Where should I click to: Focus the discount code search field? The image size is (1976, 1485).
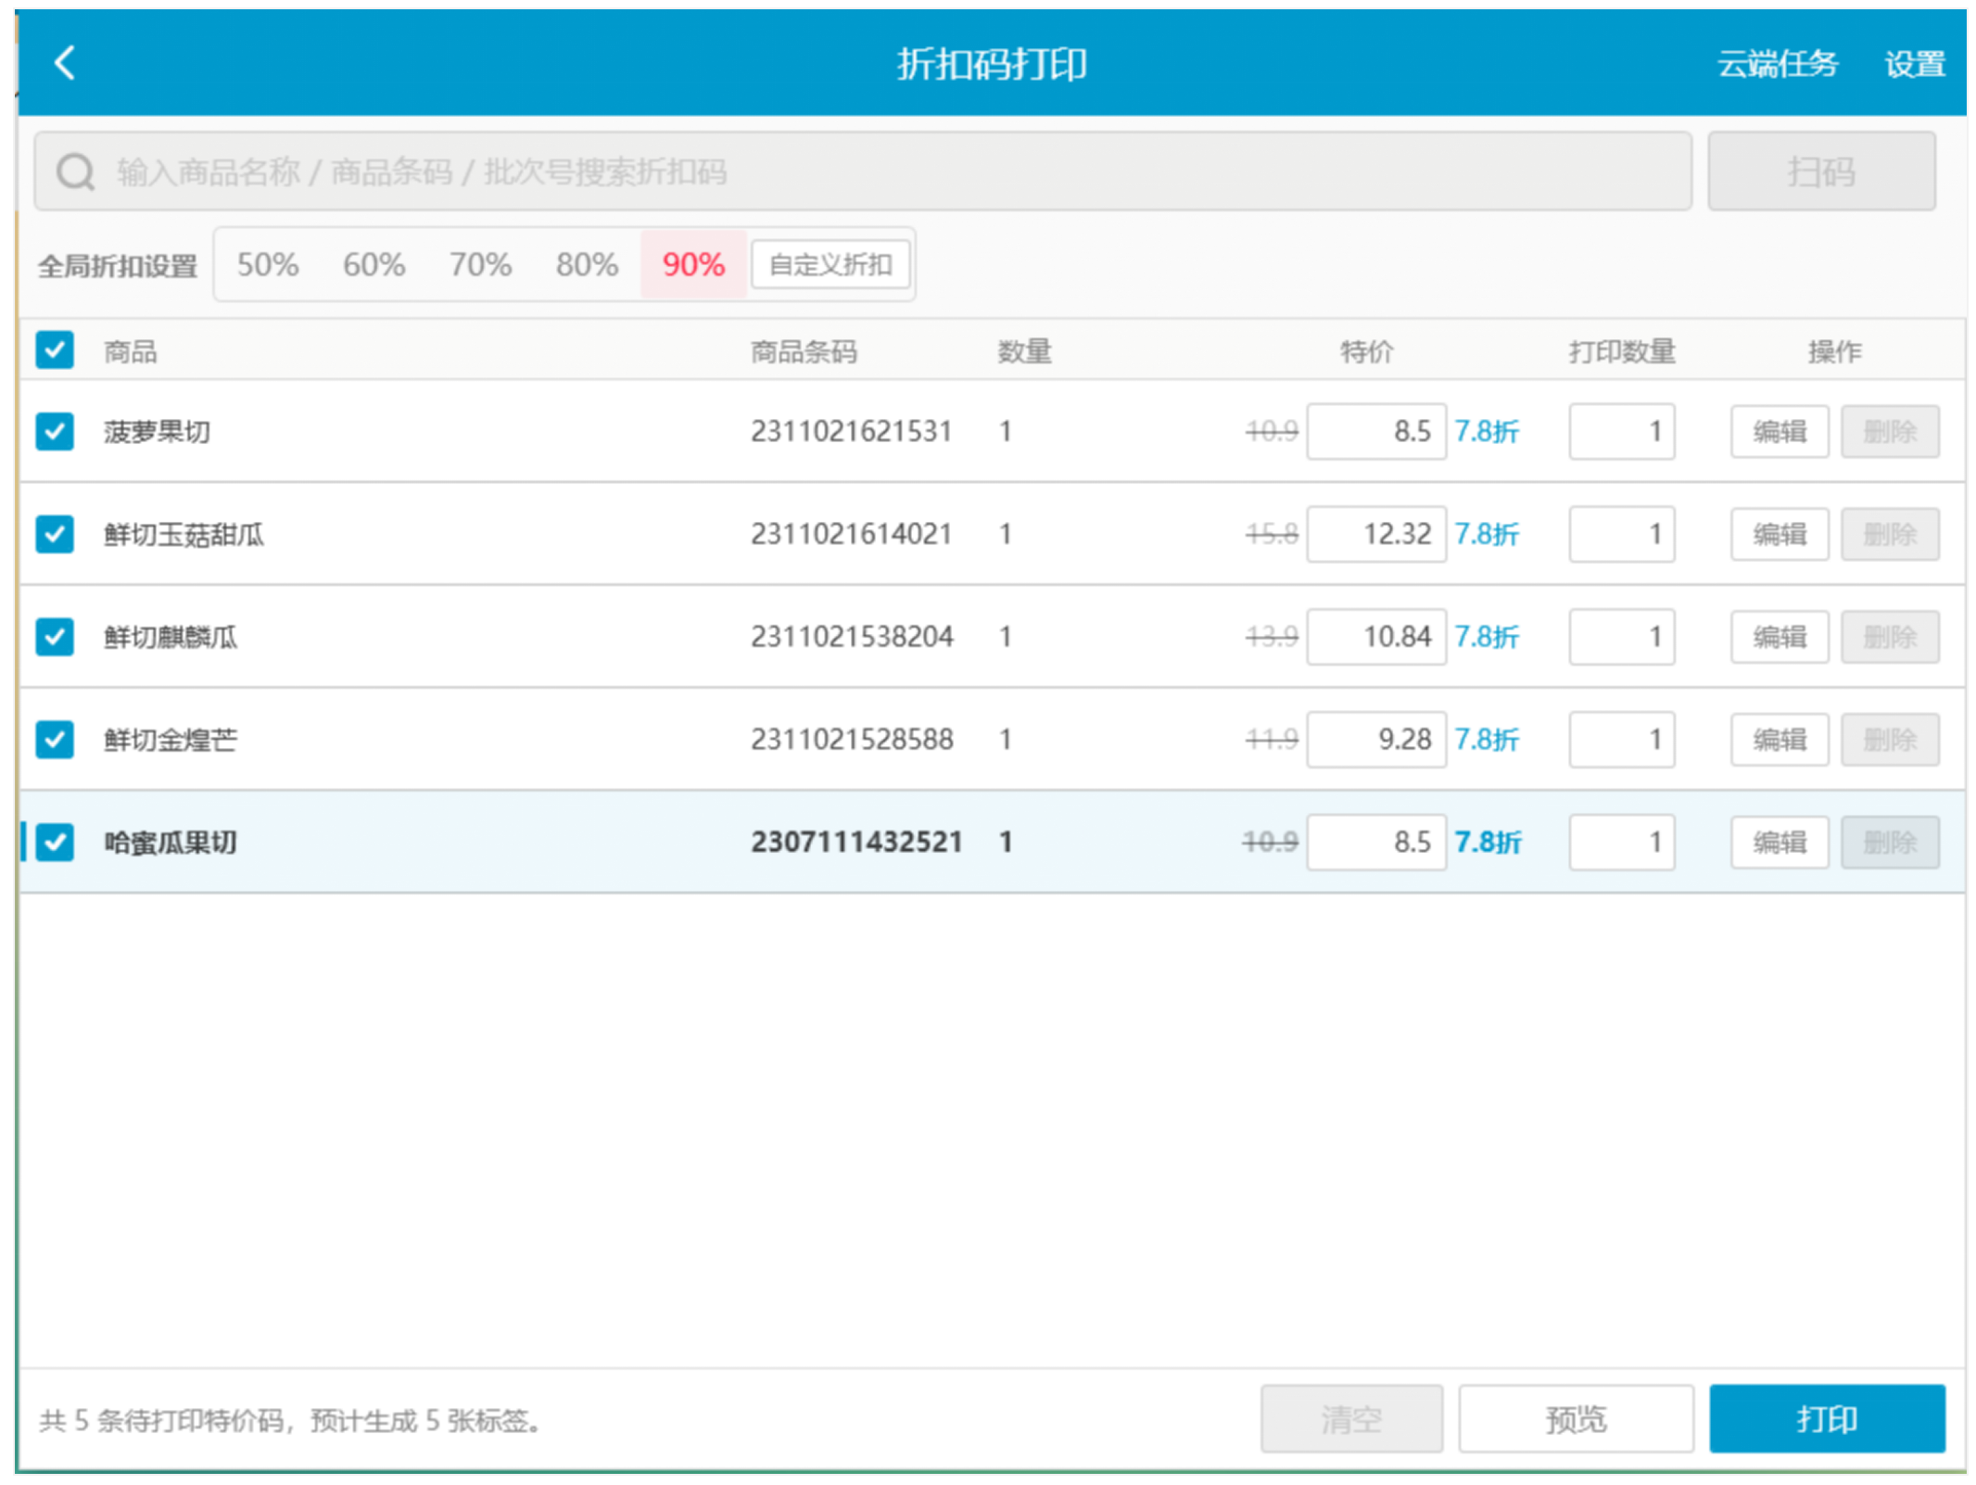click(x=863, y=171)
